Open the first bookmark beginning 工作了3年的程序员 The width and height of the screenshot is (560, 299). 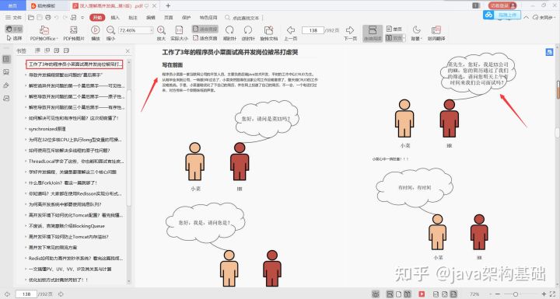coord(75,64)
